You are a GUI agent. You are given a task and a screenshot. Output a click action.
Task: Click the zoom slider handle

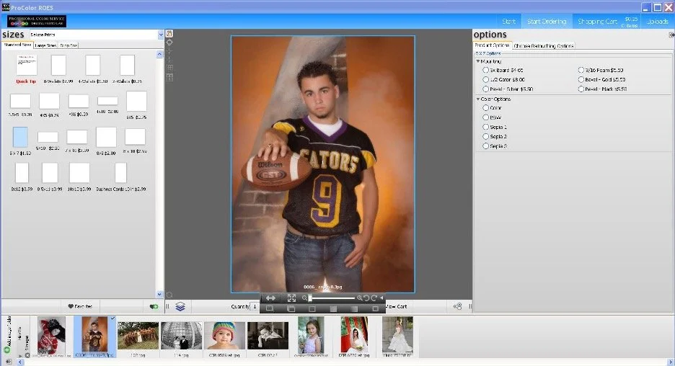(x=310, y=298)
